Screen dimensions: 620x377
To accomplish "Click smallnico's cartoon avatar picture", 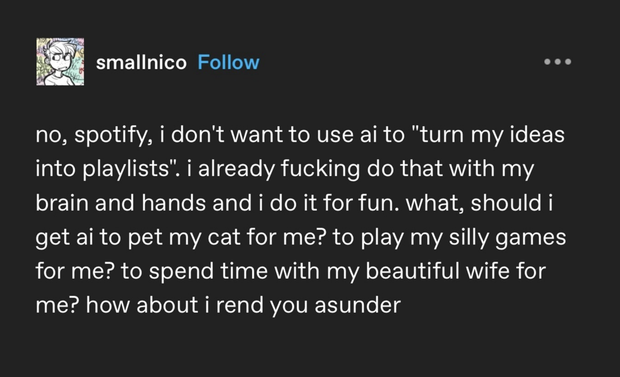I will pos(60,62).
